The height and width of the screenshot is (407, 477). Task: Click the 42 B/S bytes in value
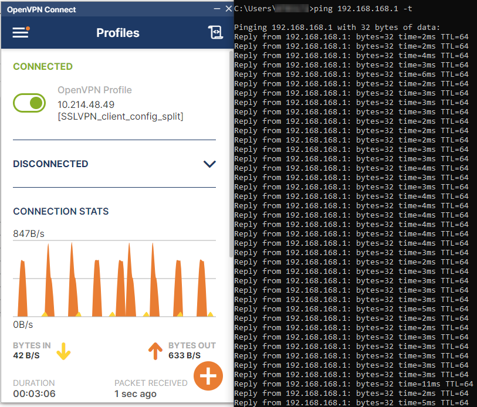(x=26, y=355)
